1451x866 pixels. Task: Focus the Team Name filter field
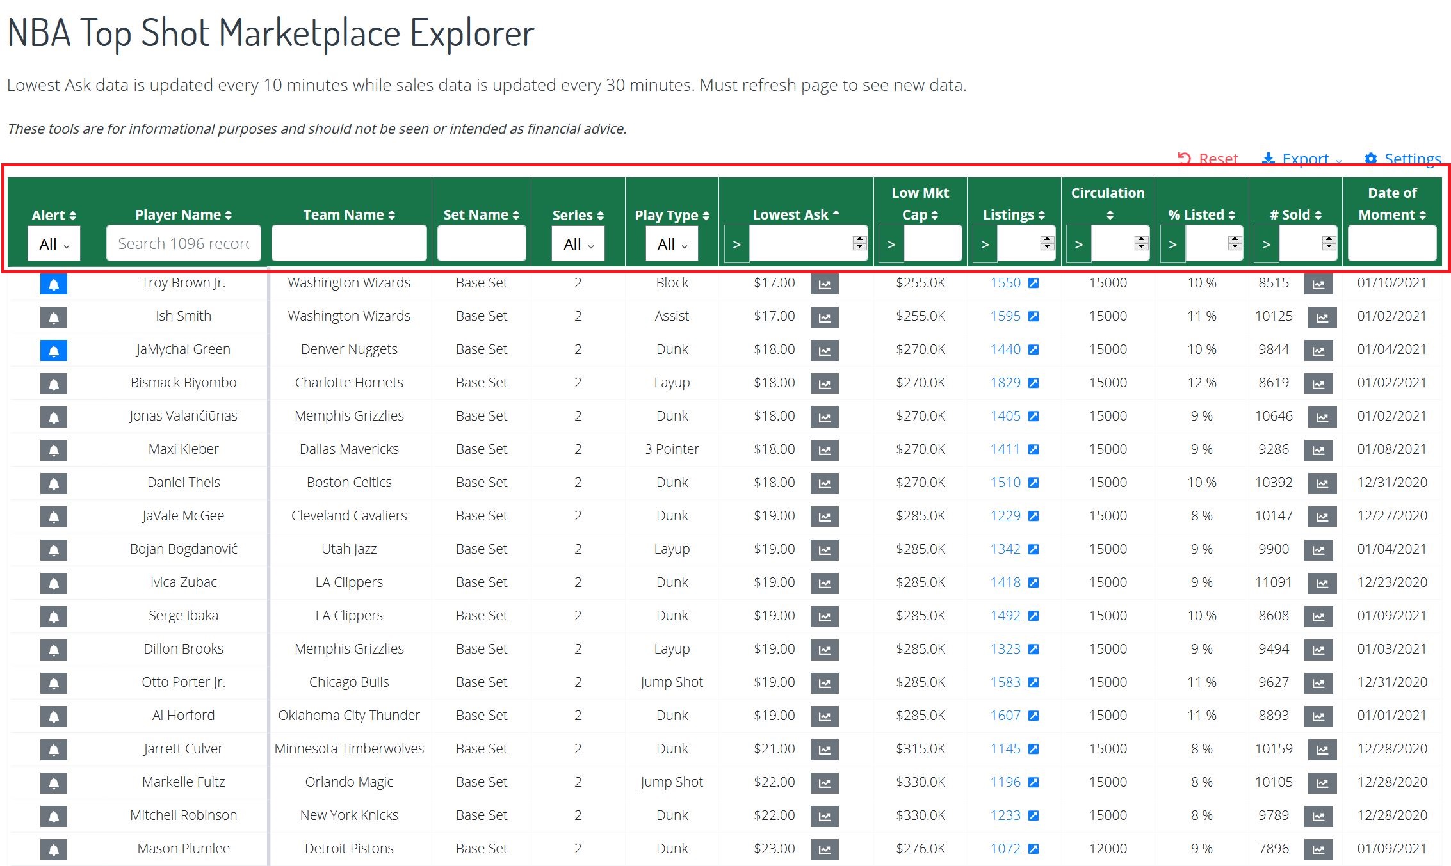click(x=349, y=243)
